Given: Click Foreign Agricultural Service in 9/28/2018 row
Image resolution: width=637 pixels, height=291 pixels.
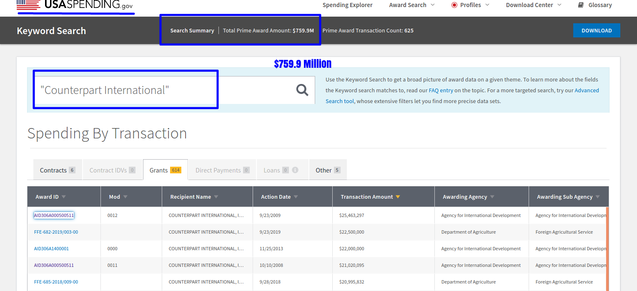Looking at the screenshot, I should tap(564, 282).
